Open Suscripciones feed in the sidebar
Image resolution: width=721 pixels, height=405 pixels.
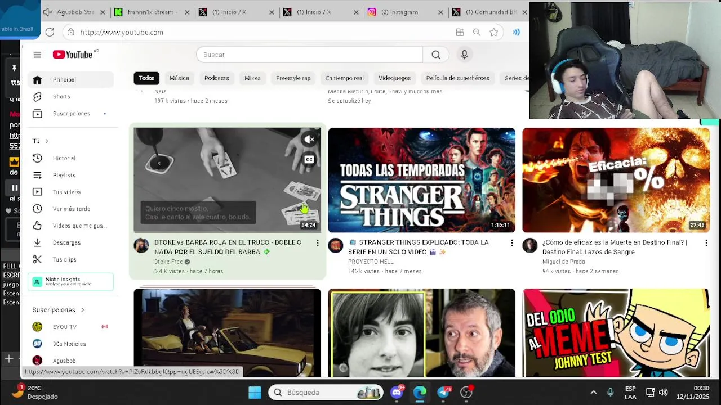70,114
